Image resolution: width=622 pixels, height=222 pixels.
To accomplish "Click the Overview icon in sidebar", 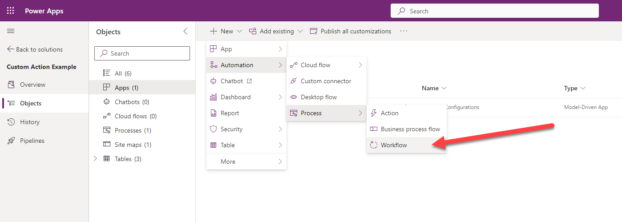I will [11, 85].
